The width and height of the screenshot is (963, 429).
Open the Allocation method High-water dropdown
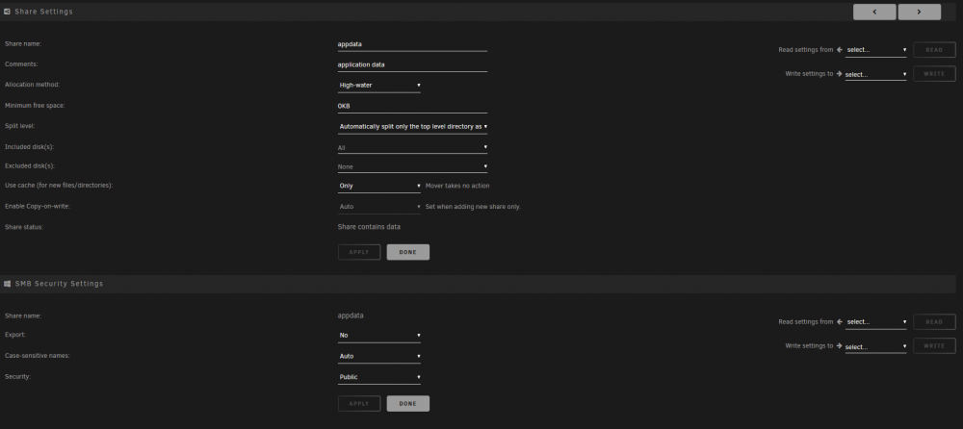tap(378, 86)
